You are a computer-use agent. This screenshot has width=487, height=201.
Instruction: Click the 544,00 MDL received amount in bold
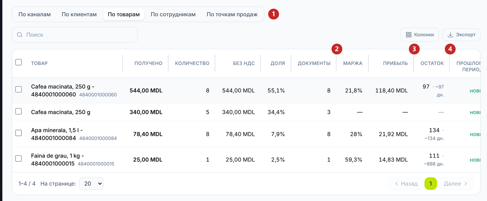[146, 91]
